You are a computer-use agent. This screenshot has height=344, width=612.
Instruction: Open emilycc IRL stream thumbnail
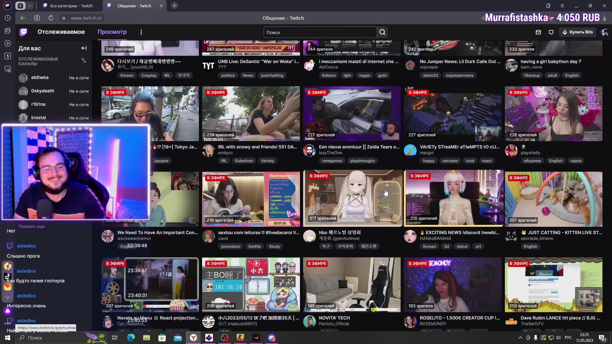click(x=251, y=114)
